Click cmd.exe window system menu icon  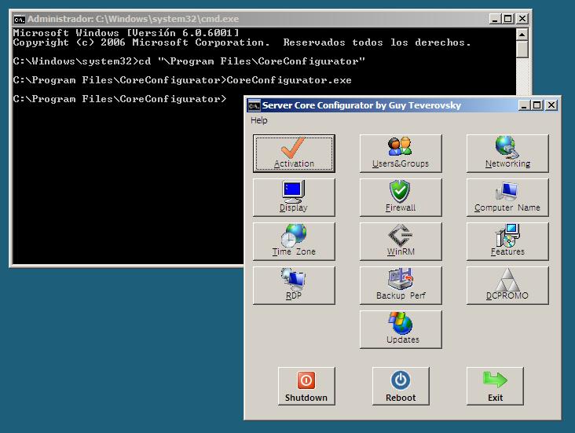coord(19,18)
